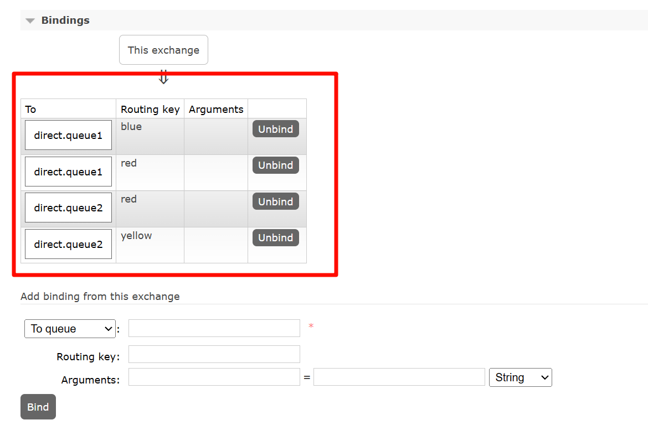The width and height of the screenshot is (648, 425).
Task: Click the double down arrow below This exchange
Action: coord(163,77)
